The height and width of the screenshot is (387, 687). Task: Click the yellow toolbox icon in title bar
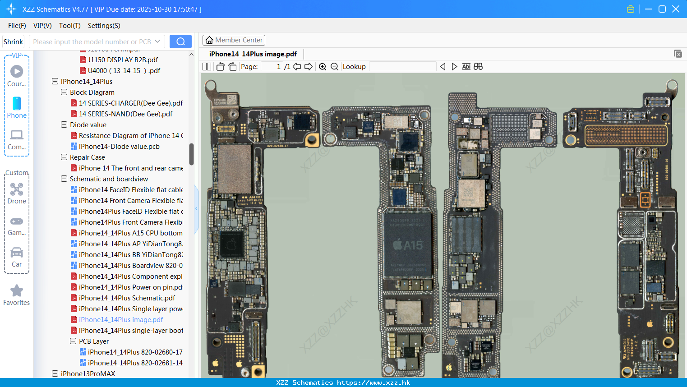[631, 9]
